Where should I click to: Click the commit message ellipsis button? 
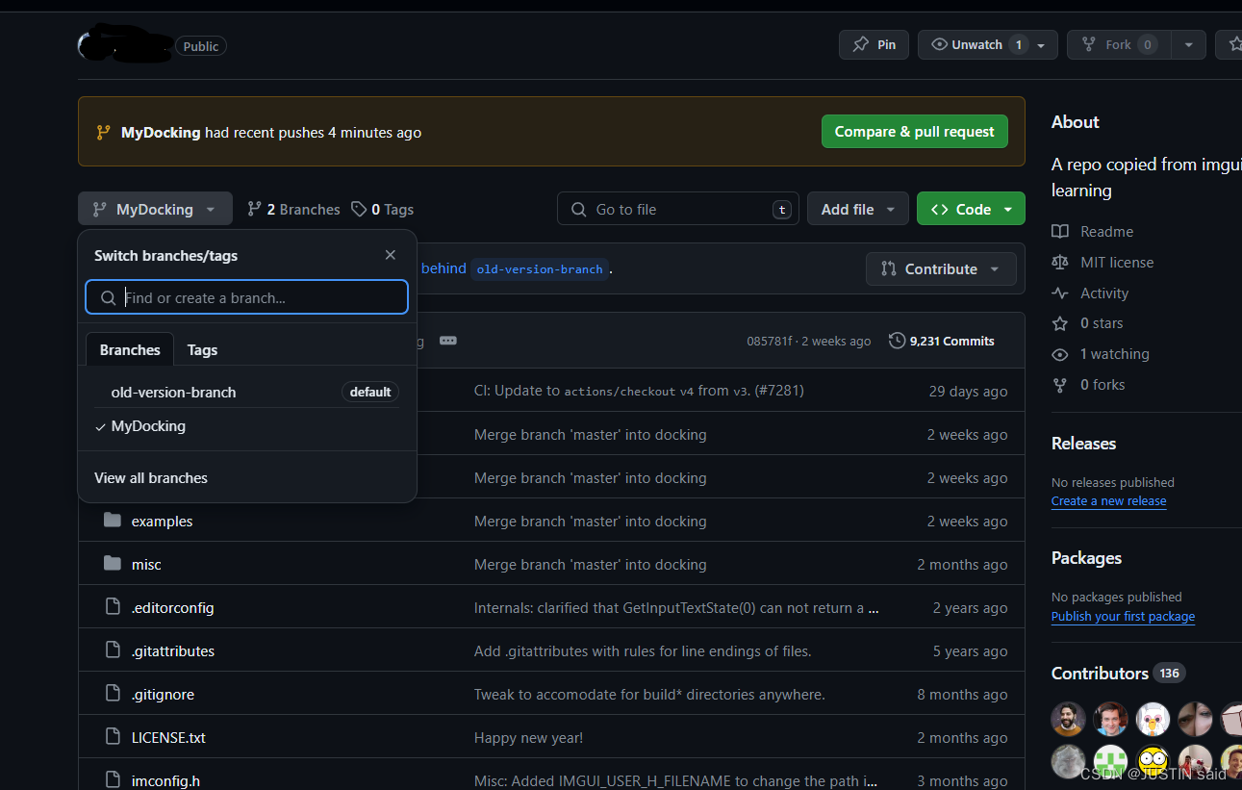point(447,341)
